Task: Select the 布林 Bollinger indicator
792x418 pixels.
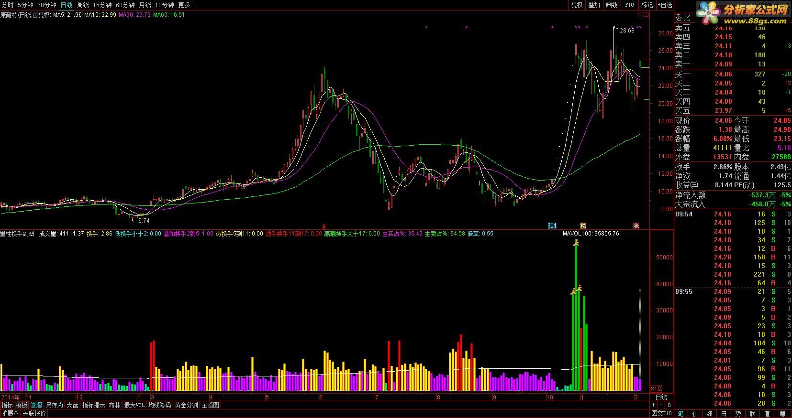Action: (x=114, y=405)
